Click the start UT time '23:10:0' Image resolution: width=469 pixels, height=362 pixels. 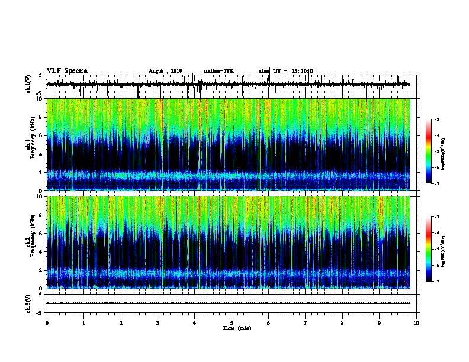(x=303, y=71)
